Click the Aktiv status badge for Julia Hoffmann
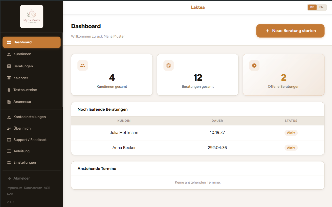 click(x=291, y=133)
